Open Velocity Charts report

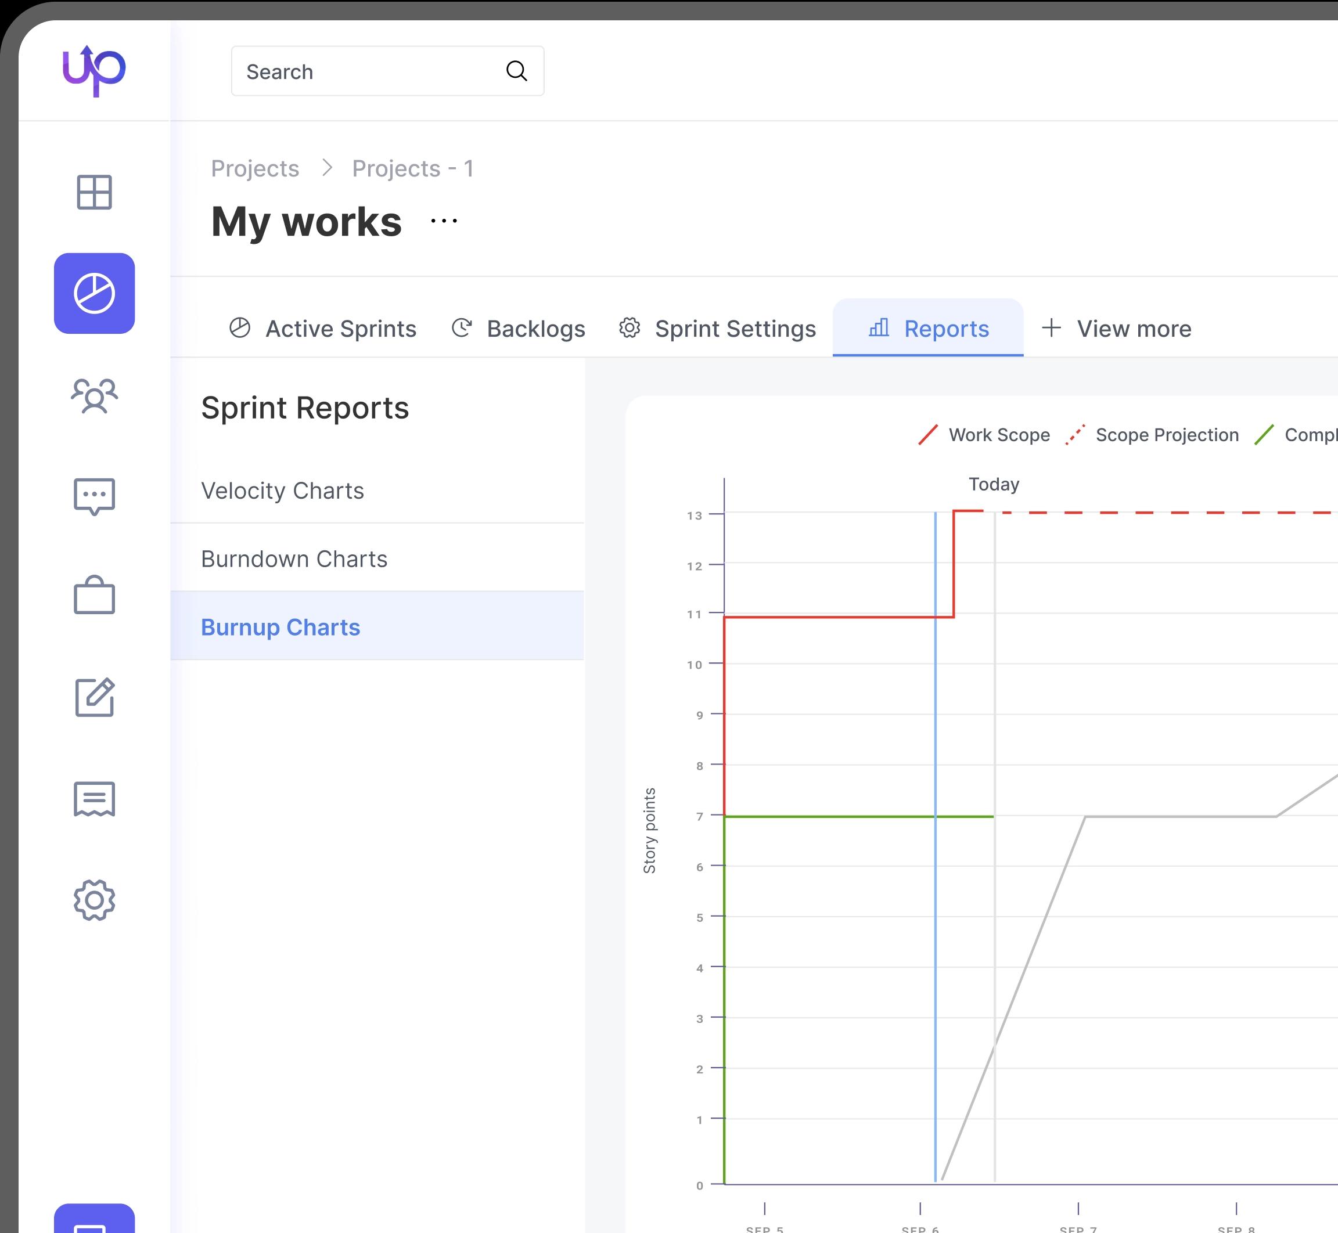pyautogui.click(x=377, y=491)
